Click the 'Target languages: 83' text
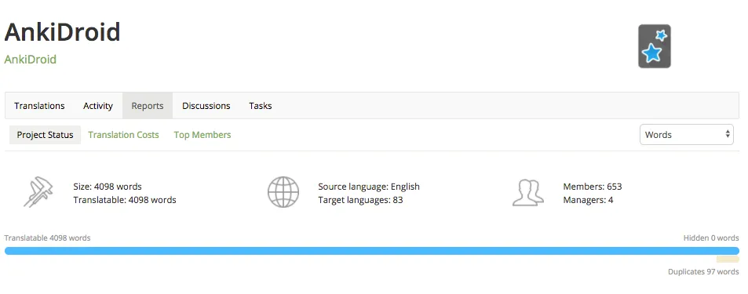The height and width of the screenshot is (294, 748). (x=360, y=200)
